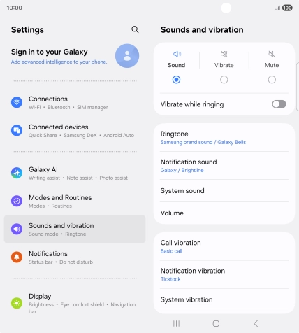The height and width of the screenshot is (333, 299).
Task: Enable the Vibrate while ringing toggle
Action: (279, 104)
